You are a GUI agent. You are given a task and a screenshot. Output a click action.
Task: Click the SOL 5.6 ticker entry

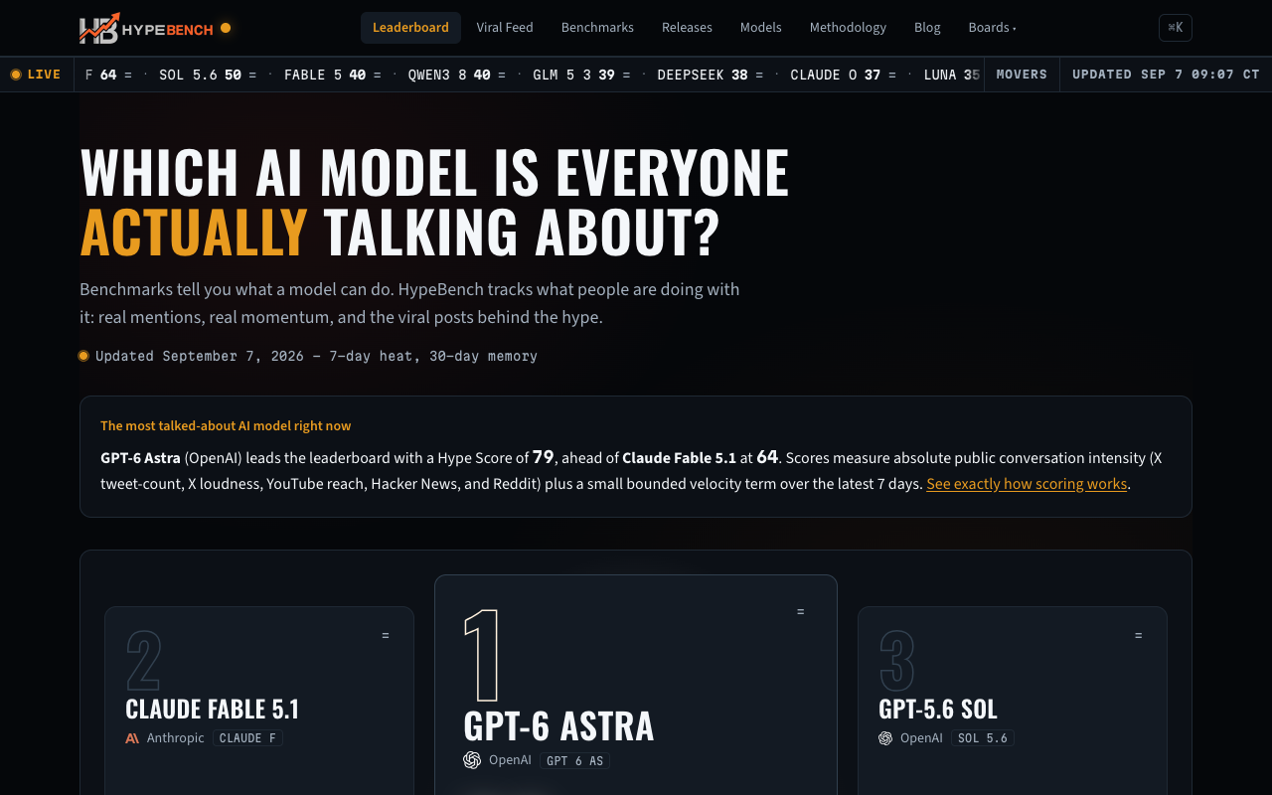[x=208, y=75]
